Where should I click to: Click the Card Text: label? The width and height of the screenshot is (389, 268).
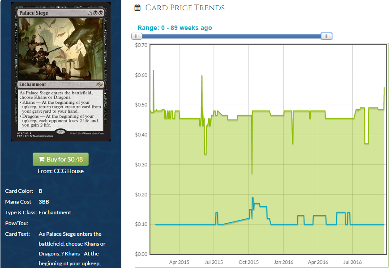tap(17, 234)
